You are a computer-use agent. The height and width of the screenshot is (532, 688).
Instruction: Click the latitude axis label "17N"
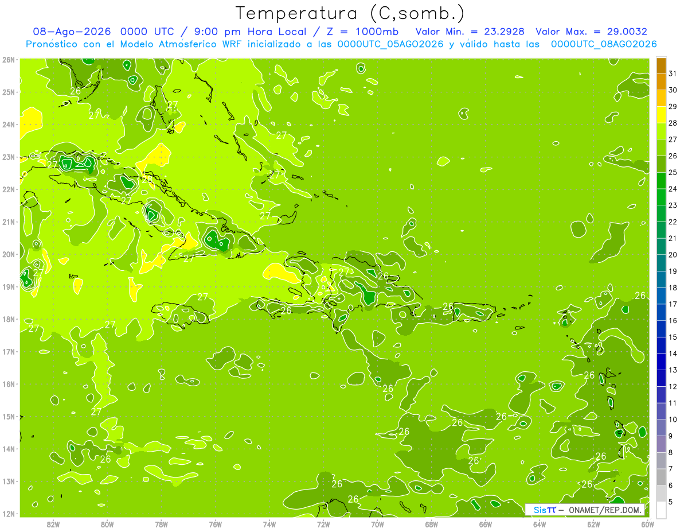pos(9,352)
